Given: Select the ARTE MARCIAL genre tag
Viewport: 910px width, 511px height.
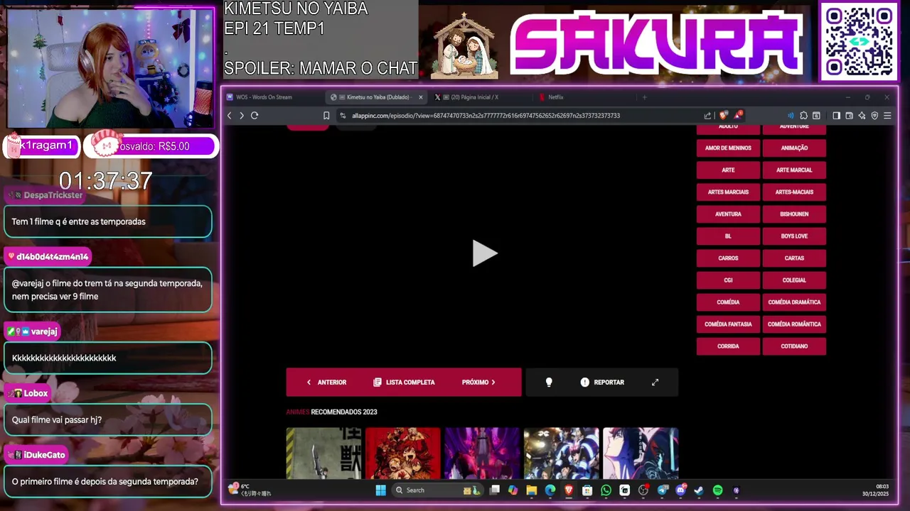Looking at the screenshot, I should click(794, 170).
